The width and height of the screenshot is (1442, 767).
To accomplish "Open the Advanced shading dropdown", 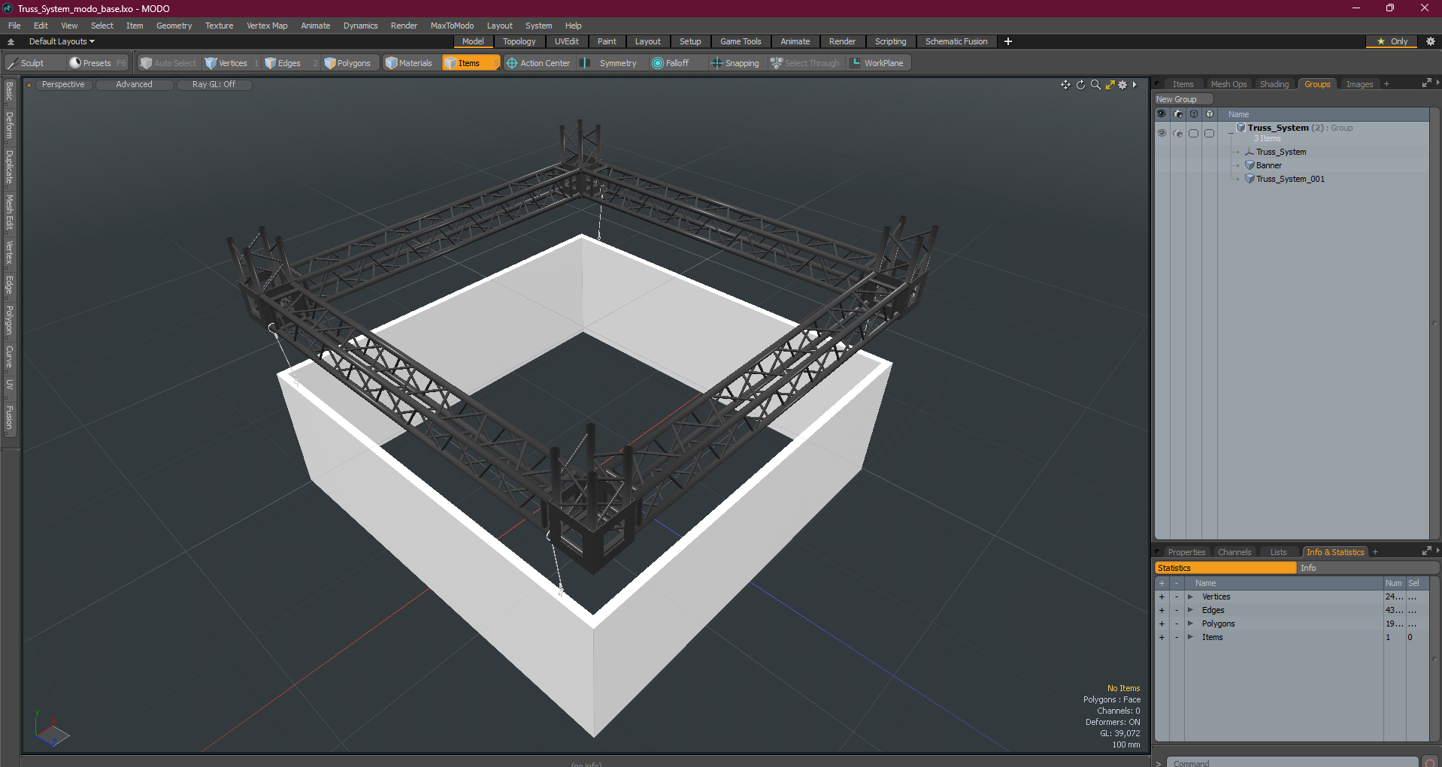I will [134, 84].
